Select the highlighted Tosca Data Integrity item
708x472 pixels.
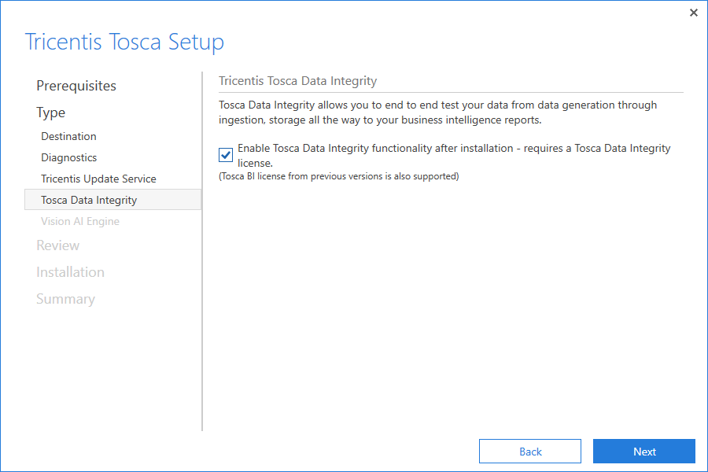(x=89, y=200)
